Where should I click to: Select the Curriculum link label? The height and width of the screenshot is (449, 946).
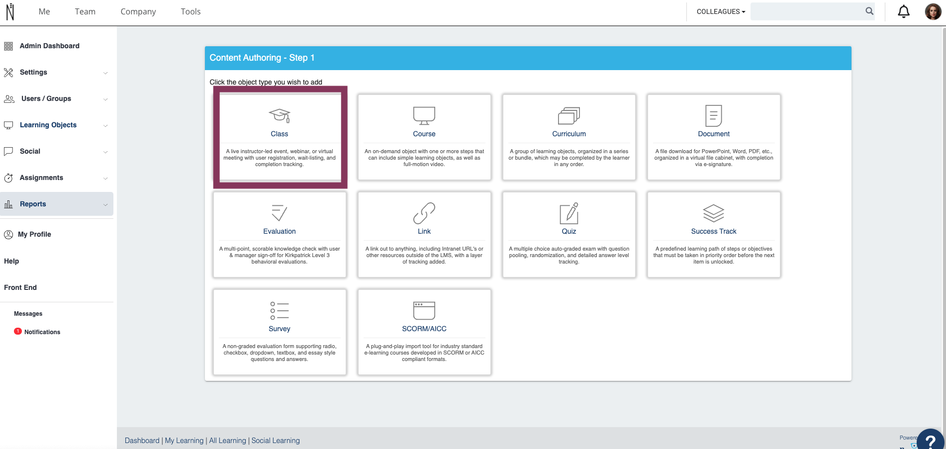point(569,134)
